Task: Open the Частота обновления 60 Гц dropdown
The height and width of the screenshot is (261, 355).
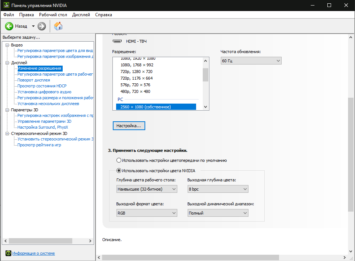Action: (x=251, y=61)
